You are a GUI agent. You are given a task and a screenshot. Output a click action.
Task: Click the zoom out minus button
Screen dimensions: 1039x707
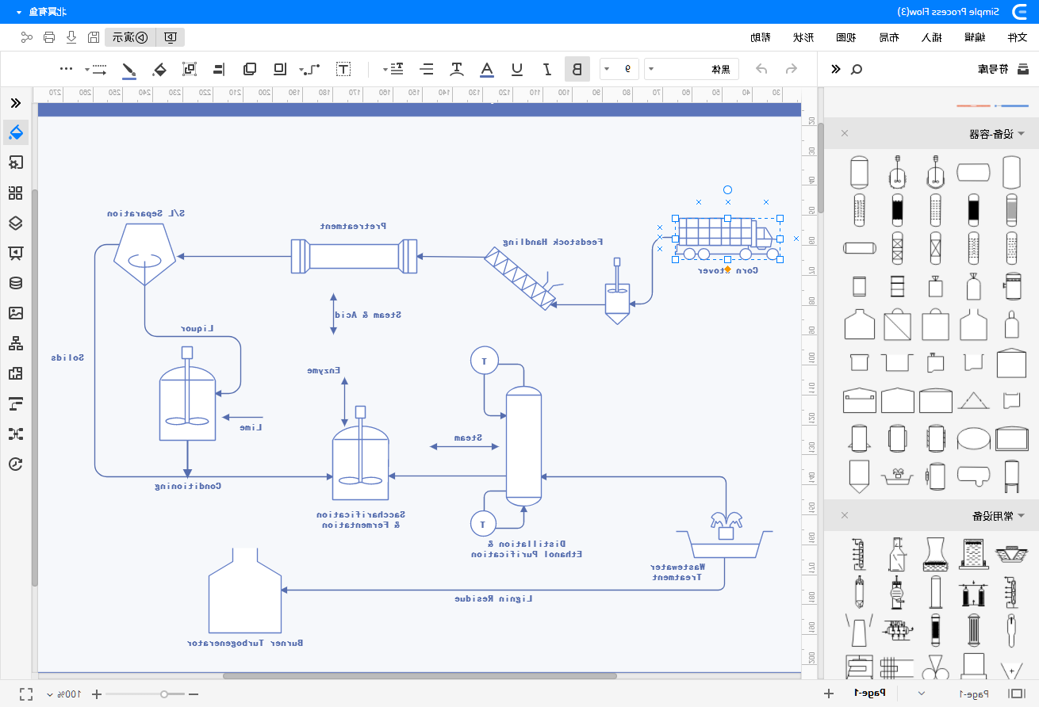pyautogui.click(x=194, y=694)
